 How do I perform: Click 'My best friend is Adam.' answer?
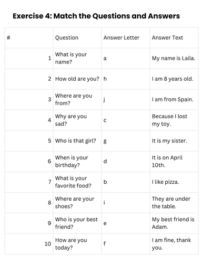173,223
